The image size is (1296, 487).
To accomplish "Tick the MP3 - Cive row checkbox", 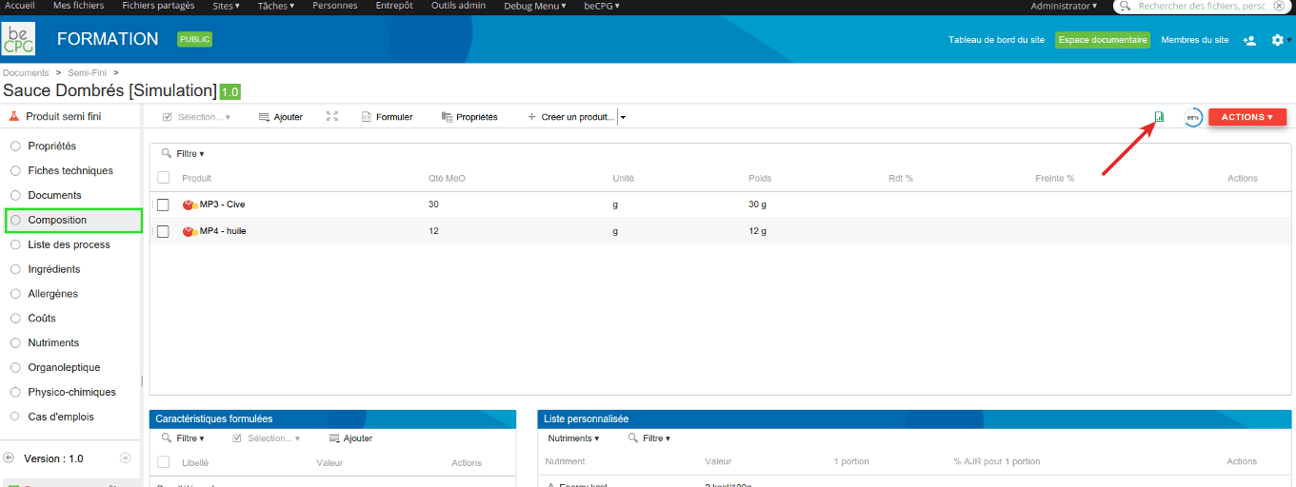I will pos(163,205).
